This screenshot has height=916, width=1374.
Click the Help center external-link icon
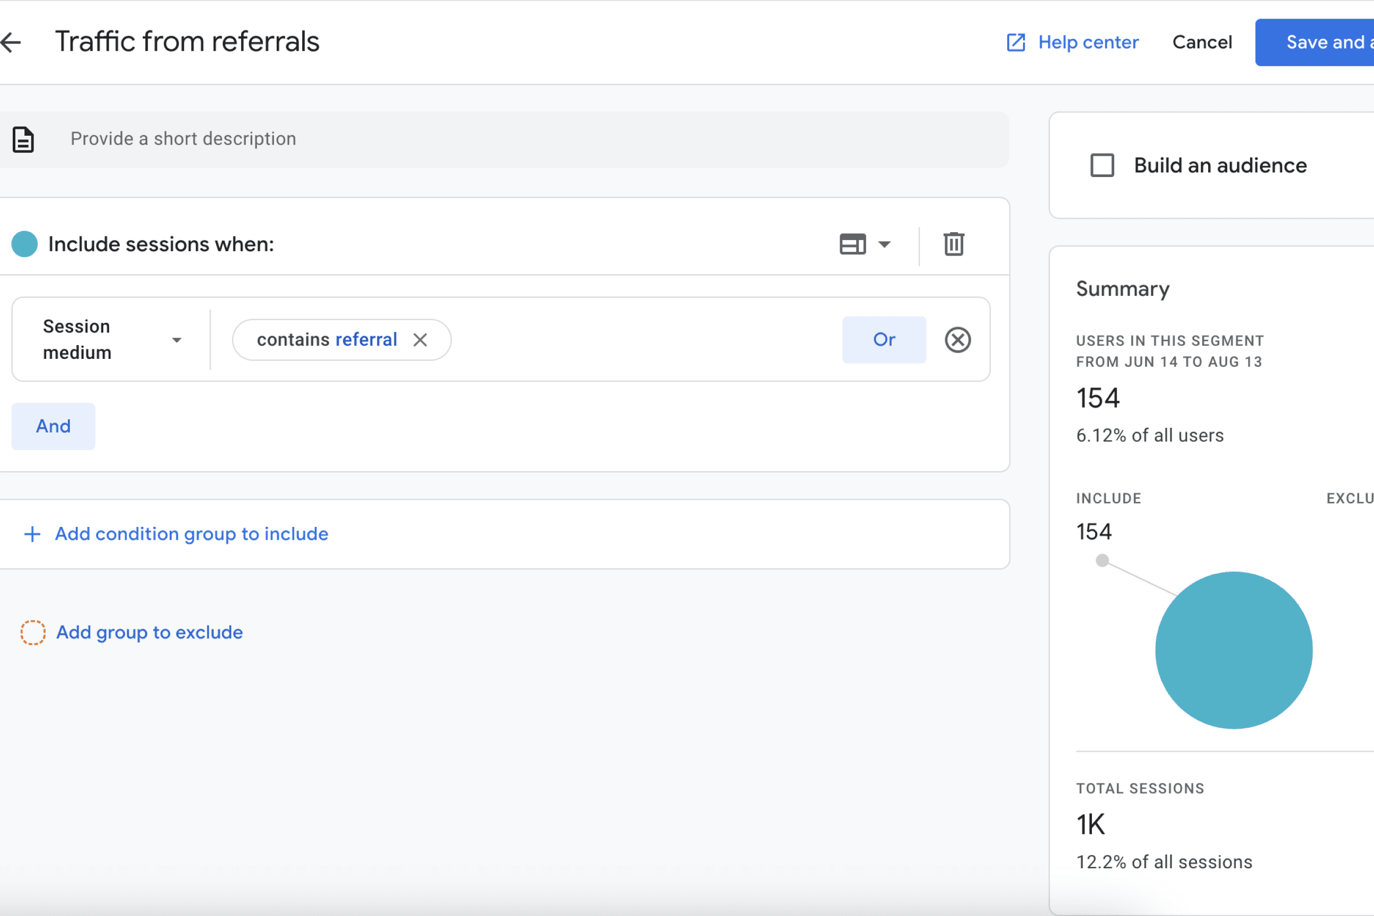(x=1016, y=42)
